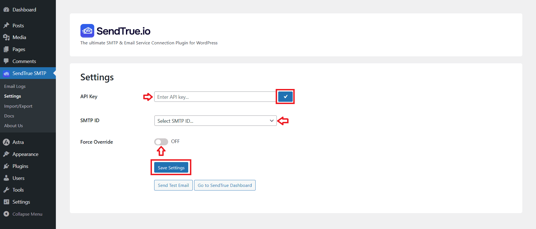536x229 pixels.
Task: Click the Dashboard gauge icon
Action: [6, 9]
